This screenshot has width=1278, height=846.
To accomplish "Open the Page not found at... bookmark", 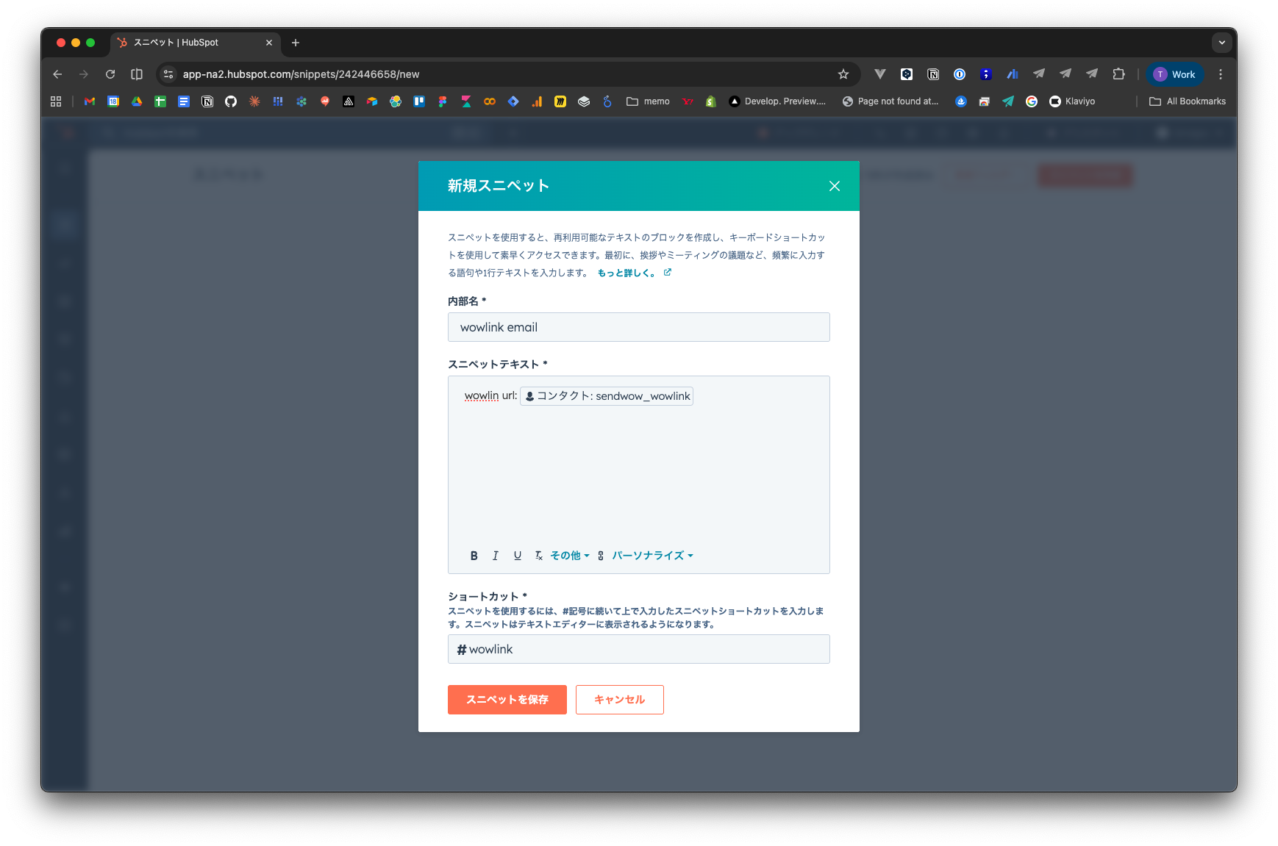I will point(890,101).
